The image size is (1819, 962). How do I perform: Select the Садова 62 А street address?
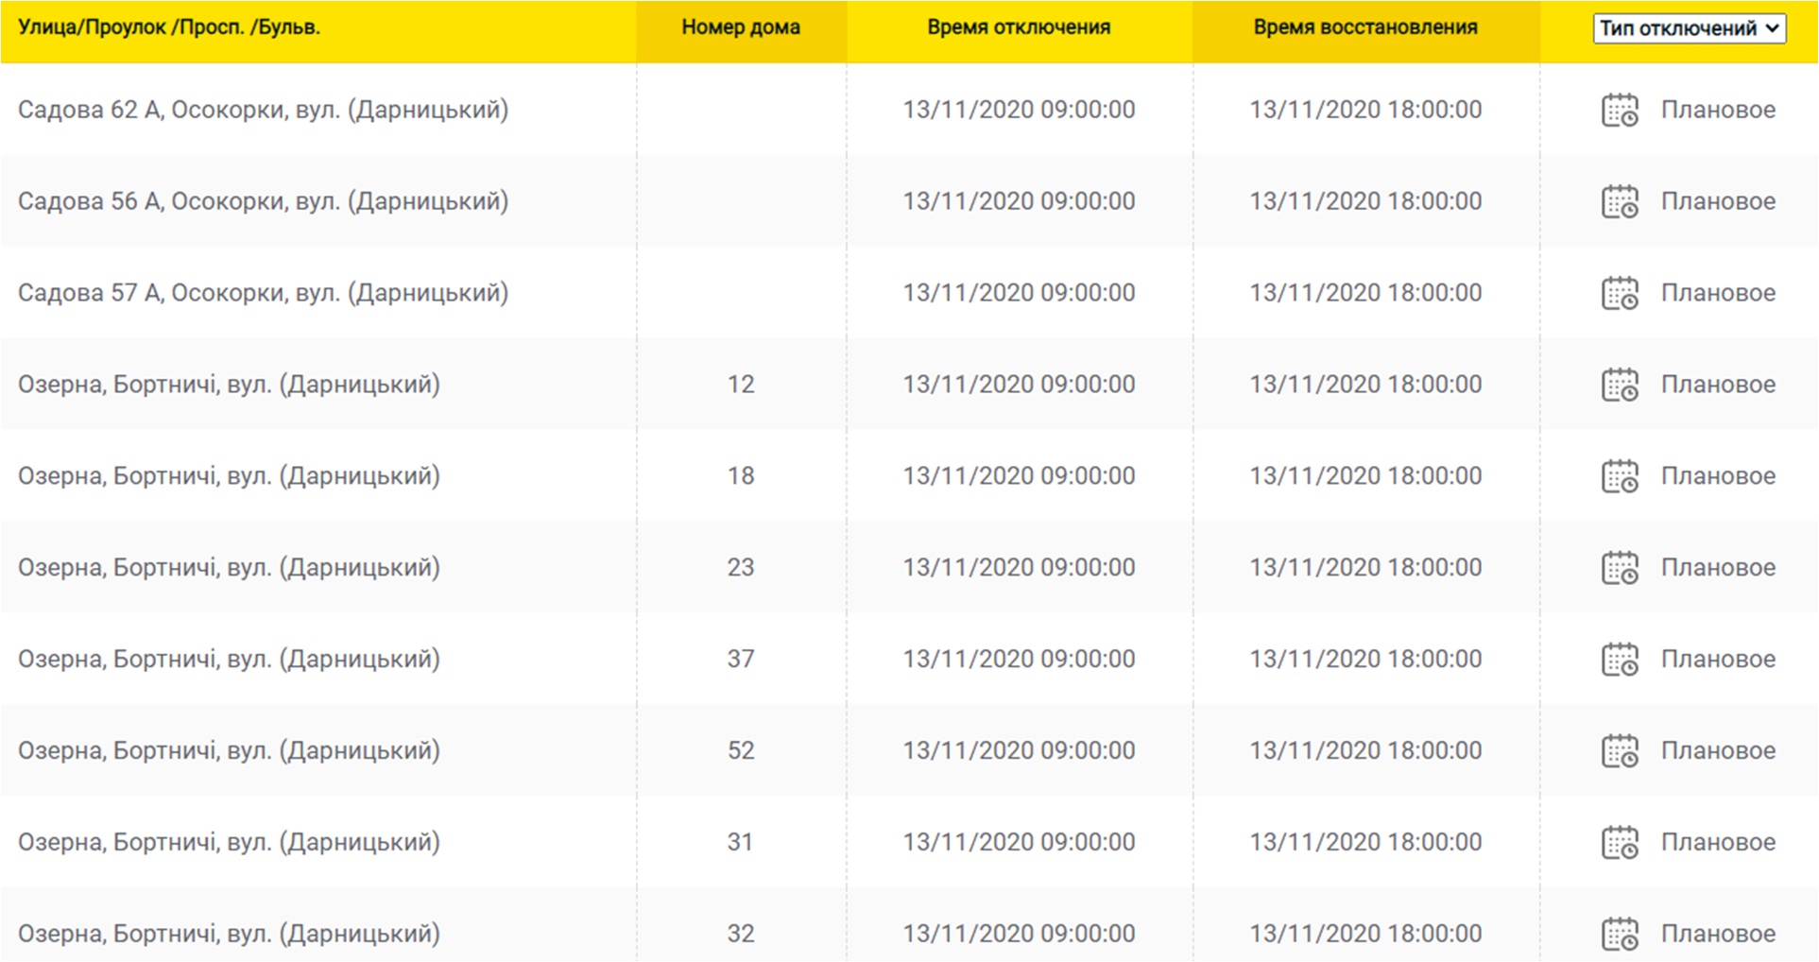pos(263,110)
